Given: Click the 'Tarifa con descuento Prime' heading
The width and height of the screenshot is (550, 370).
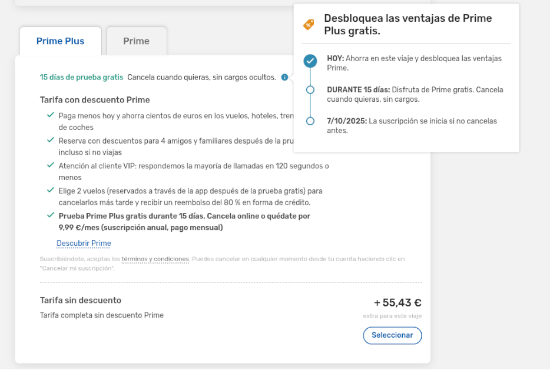Looking at the screenshot, I should click(95, 100).
